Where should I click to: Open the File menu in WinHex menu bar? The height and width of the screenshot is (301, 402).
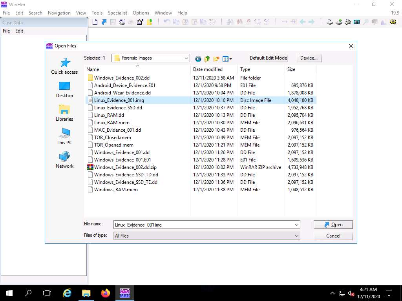tap(6, 13)
